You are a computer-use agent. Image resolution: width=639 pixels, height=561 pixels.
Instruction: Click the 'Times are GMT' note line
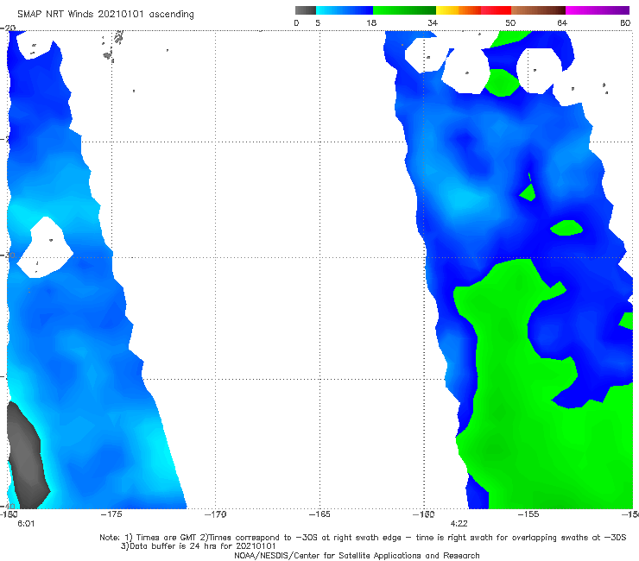click(363, 538)
